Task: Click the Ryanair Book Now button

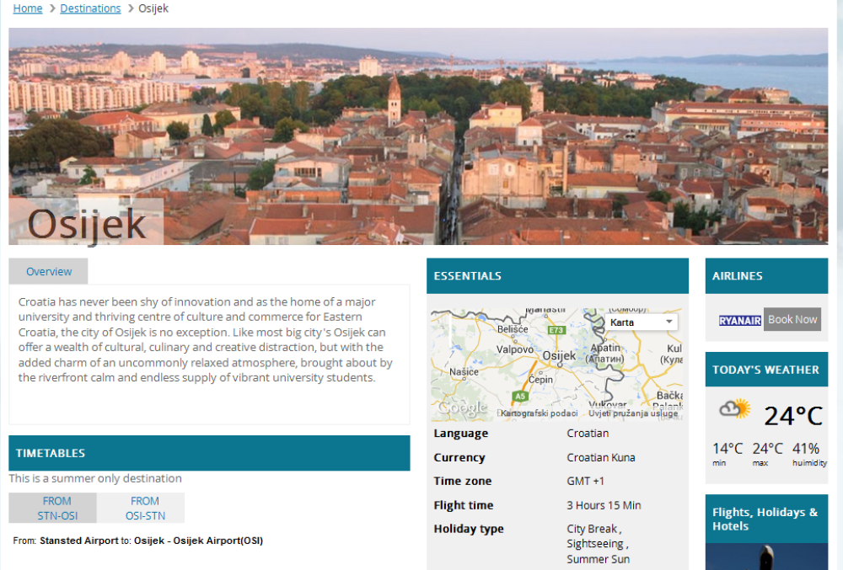Action: coord(792,319)
